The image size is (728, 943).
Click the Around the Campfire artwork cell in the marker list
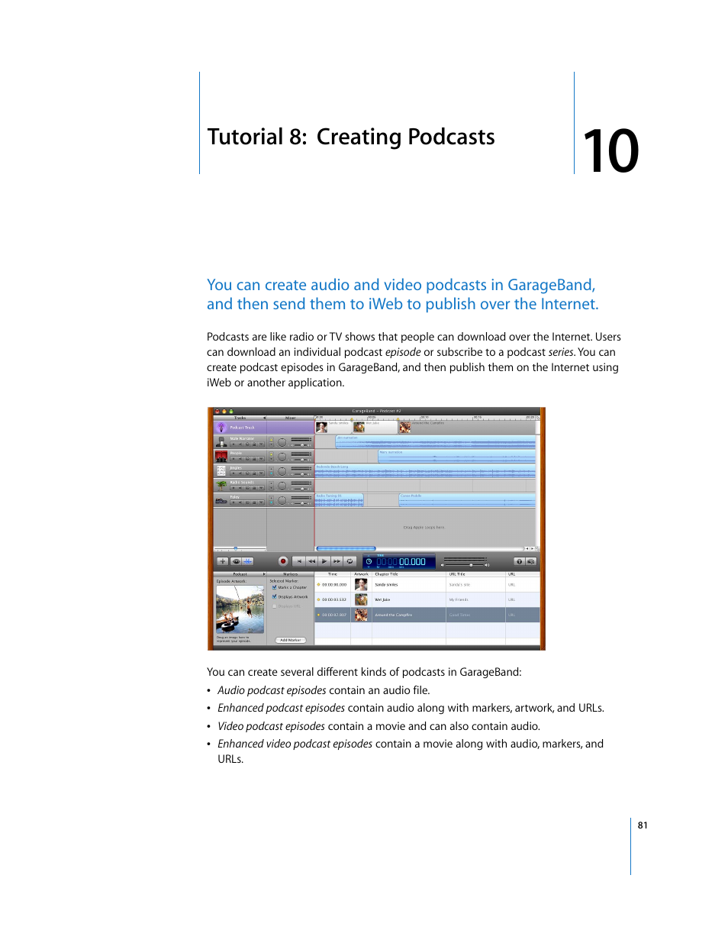(x=361, y=615)
